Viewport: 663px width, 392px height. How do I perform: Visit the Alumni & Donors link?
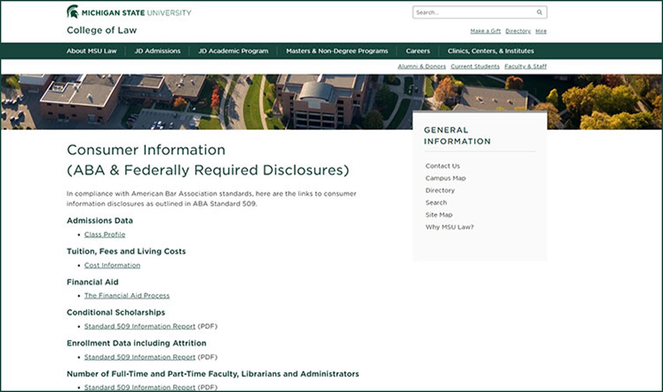[x=422, y=66]
